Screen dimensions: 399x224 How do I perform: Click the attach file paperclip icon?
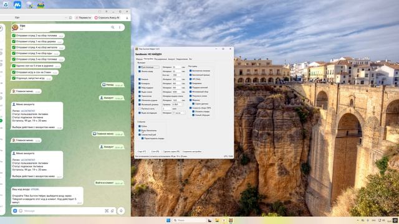click(112, 211)
